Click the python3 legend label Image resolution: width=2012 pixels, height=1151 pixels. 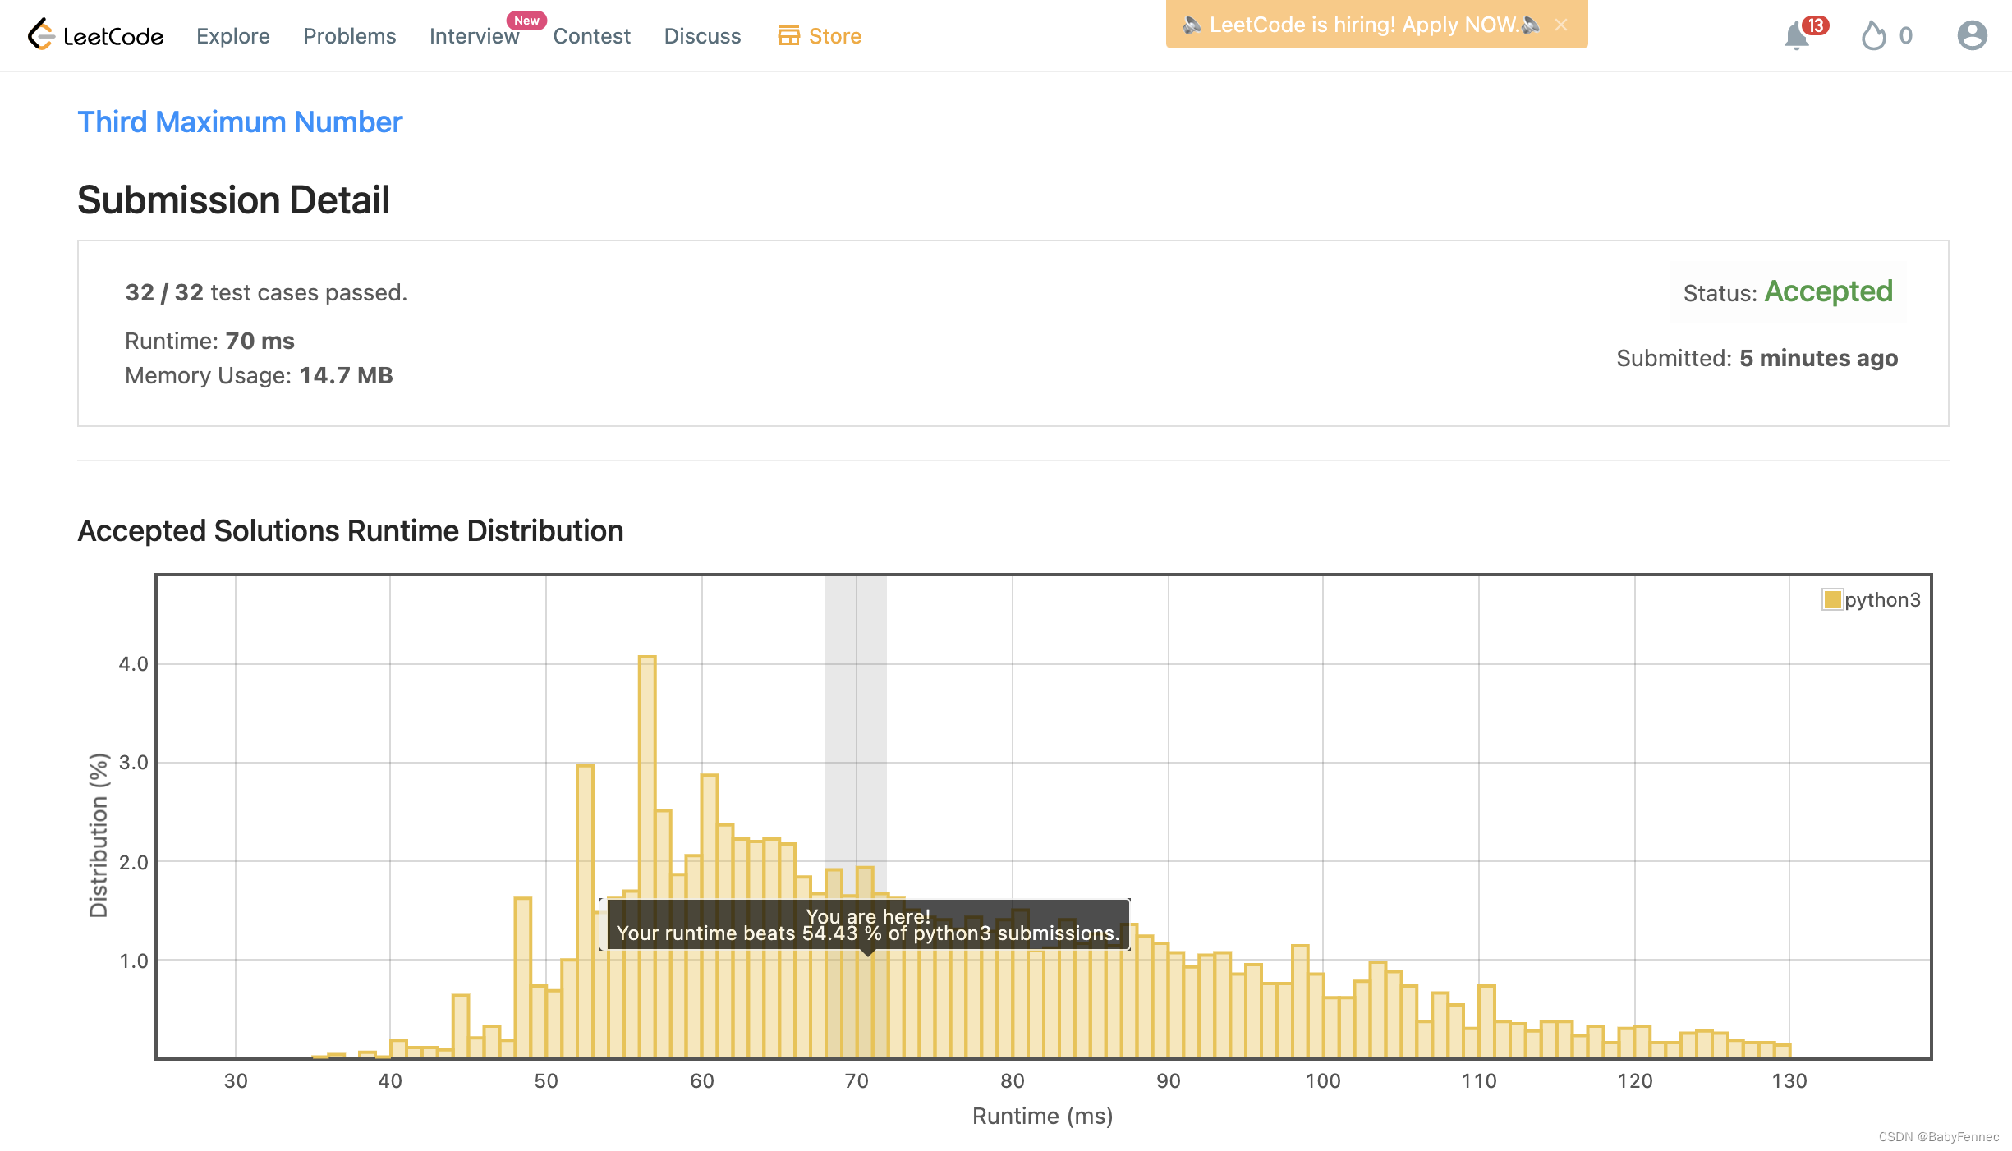(x=1882, y=599)
